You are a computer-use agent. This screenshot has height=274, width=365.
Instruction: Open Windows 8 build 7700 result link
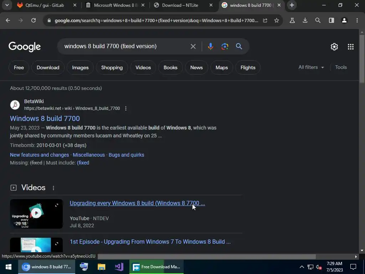coord(45,118)
